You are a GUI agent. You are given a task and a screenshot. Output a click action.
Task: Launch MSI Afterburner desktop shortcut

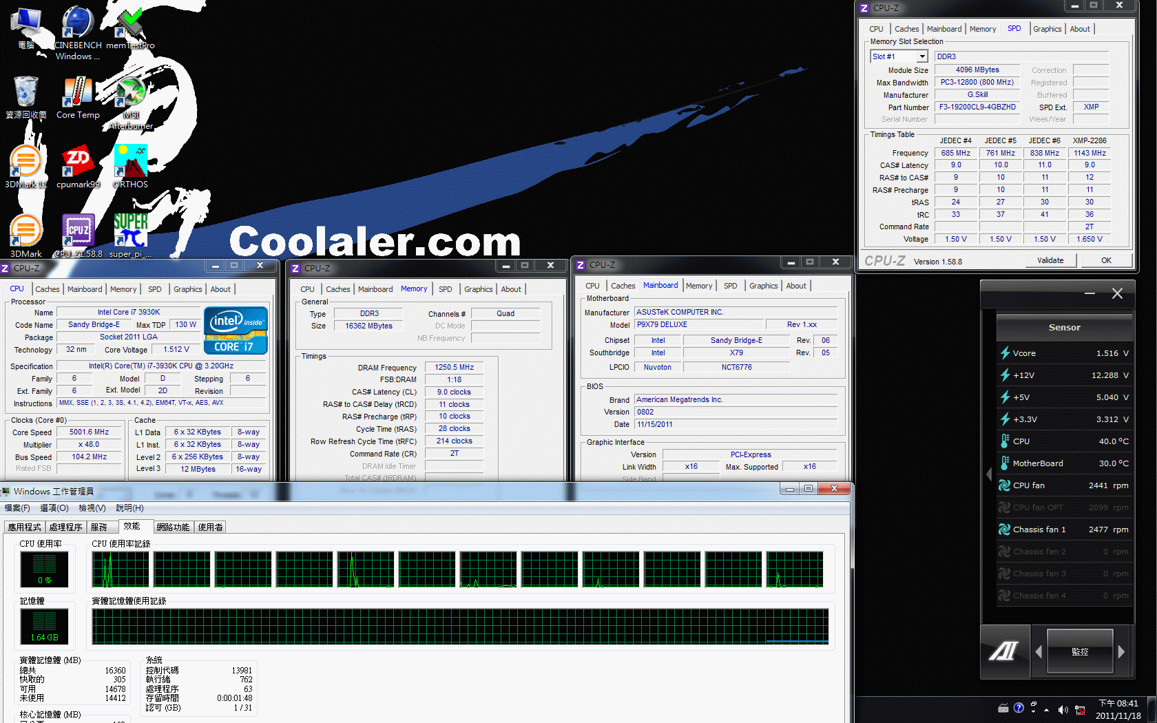(x=130, y=103)
